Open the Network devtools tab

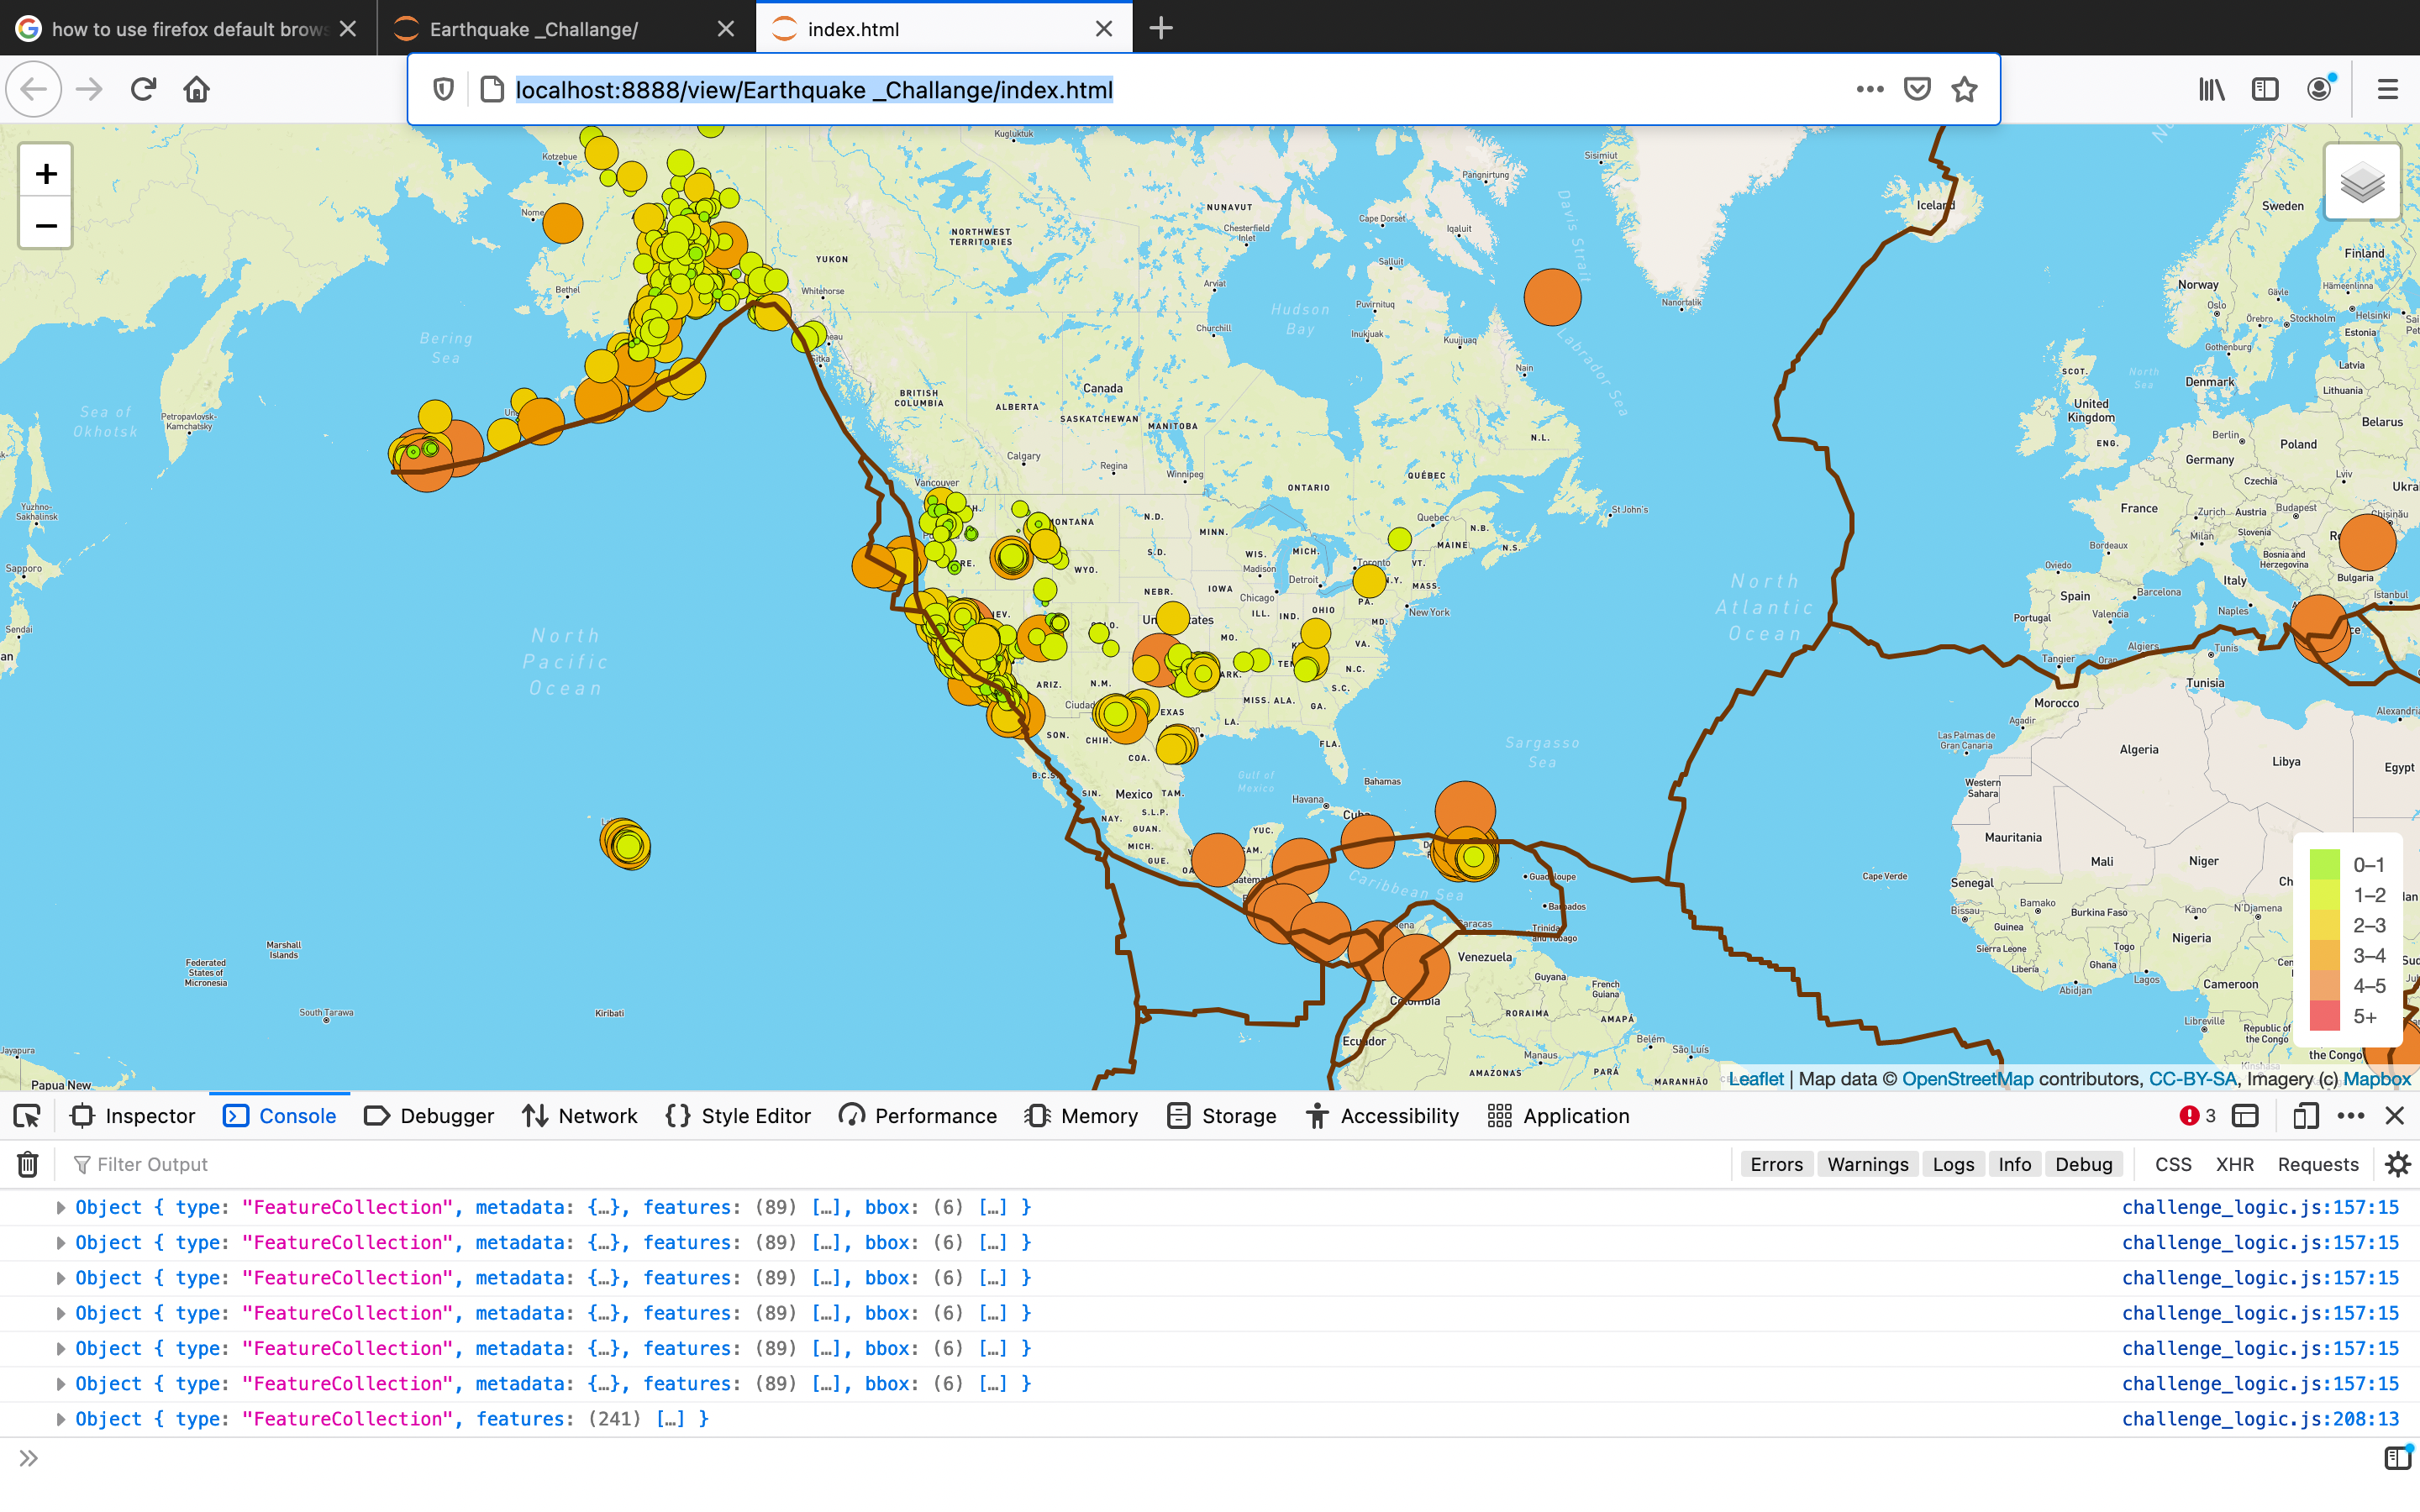[x=580, y=1116]
